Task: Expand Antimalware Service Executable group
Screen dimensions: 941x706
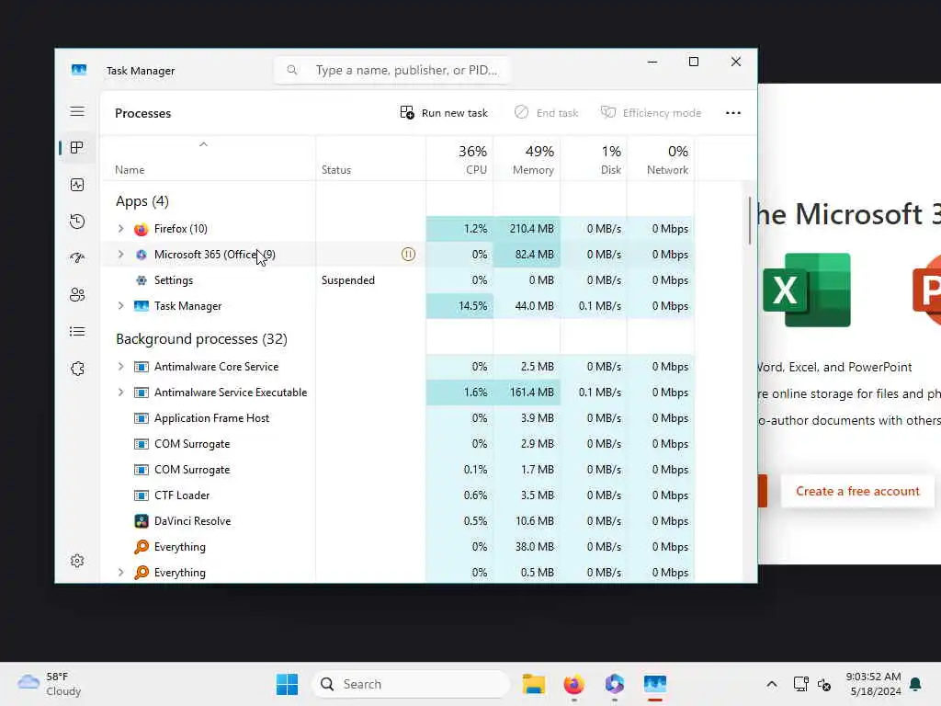Action: (120, 393)
